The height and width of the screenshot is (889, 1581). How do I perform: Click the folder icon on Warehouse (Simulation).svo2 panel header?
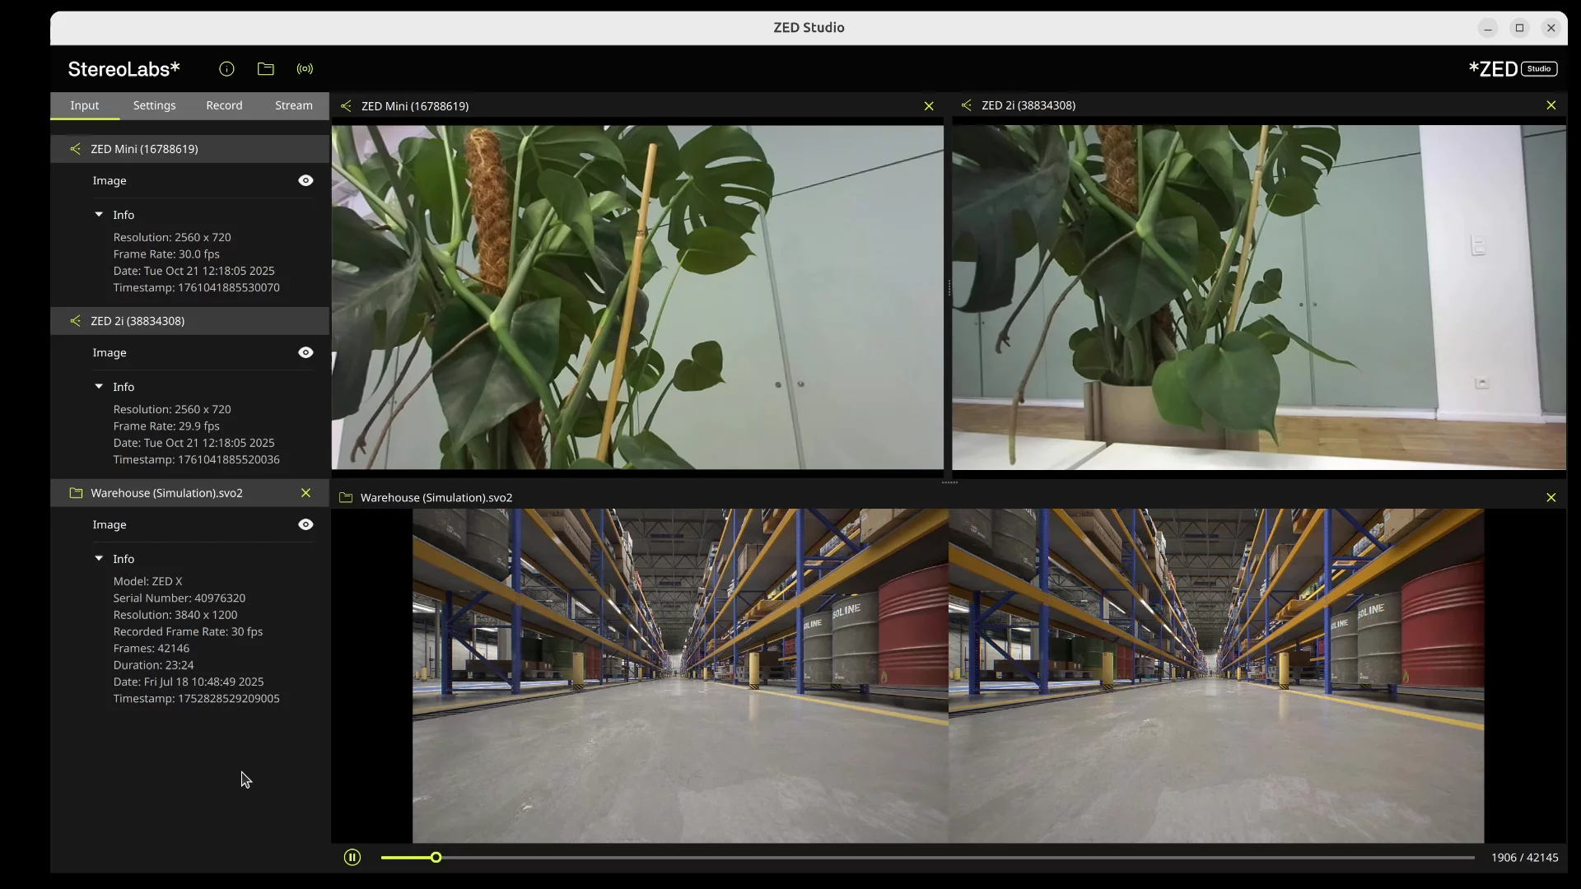tap(346, 497)
